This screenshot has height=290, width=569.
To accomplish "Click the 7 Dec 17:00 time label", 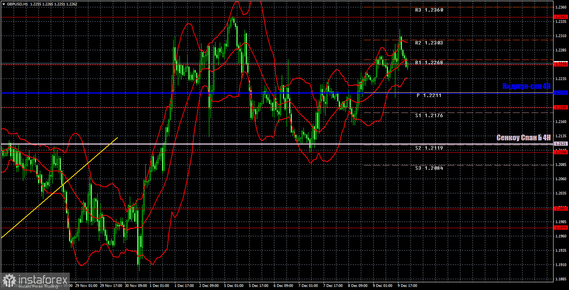I will click(x=333, y=286).
